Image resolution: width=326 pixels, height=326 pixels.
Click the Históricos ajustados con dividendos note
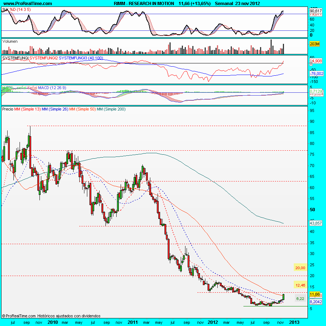tap(69, 316)
